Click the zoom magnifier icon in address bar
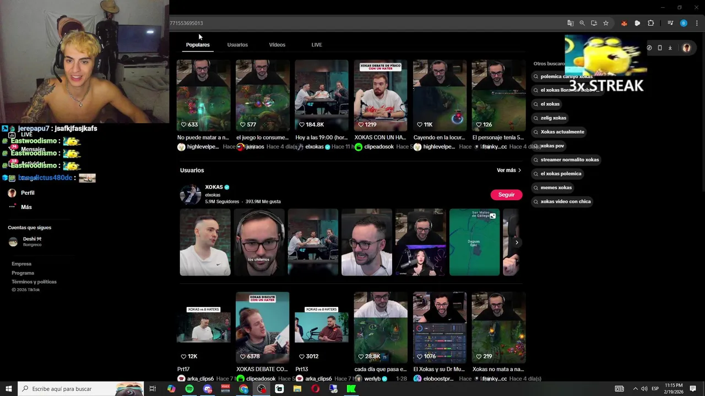 582,23
